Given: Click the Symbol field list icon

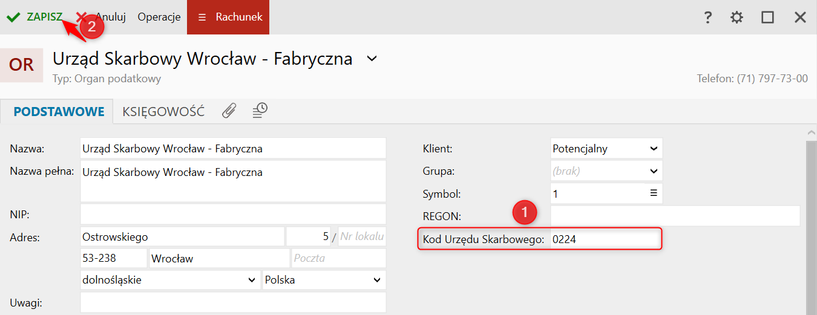Looking at the screenshot, I should point(654,193).
